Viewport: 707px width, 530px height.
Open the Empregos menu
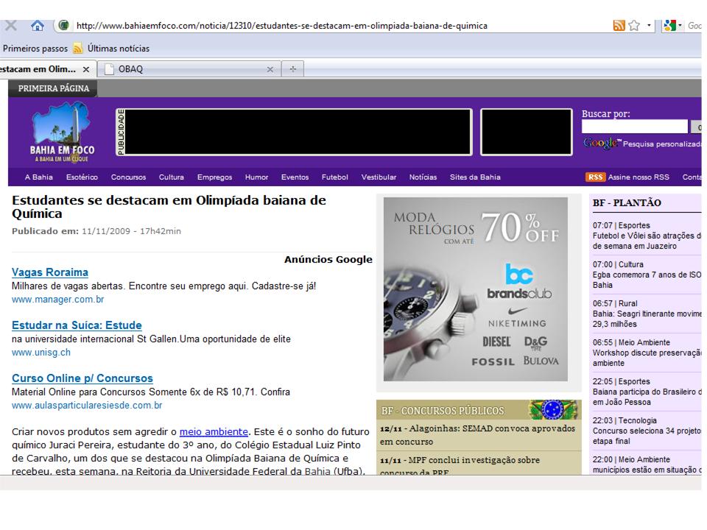point(214,177)
